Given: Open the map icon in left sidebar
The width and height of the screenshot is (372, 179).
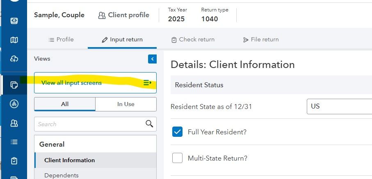Looking at the screenshot, I should [x=14, y=40].
